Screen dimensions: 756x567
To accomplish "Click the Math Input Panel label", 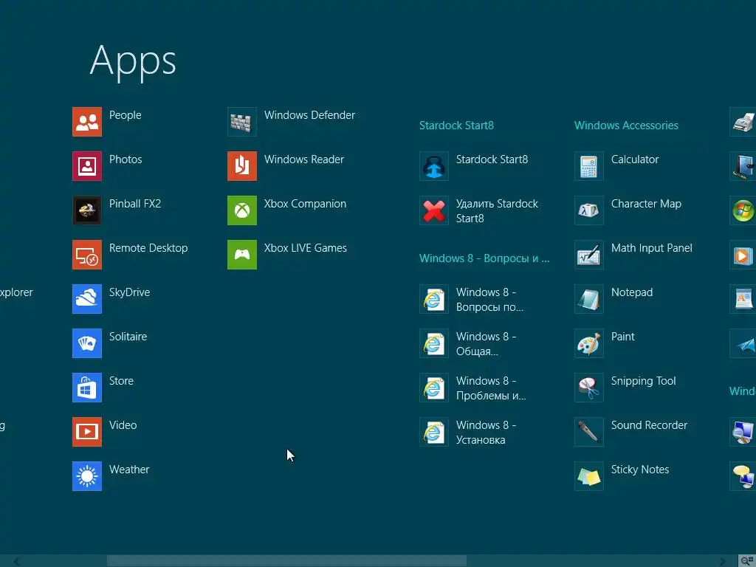I will [651, 248].
